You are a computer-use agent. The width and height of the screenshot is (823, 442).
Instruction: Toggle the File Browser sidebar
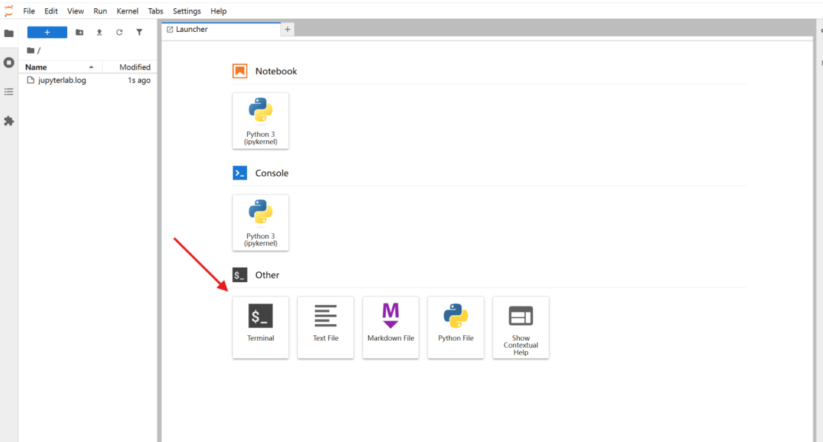click(x=9, y=33)
